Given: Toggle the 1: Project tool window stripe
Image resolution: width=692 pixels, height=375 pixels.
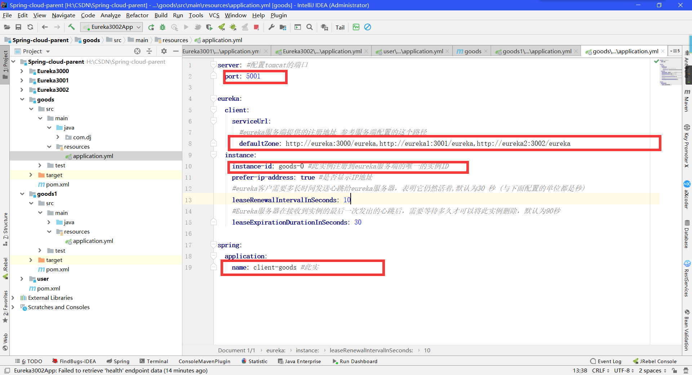Looking at the screenshot, I should click(5, 65).
